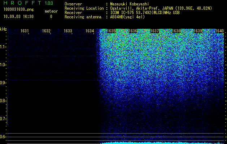
Task: Click time marker 1635
Action: (x=111, y=31)
